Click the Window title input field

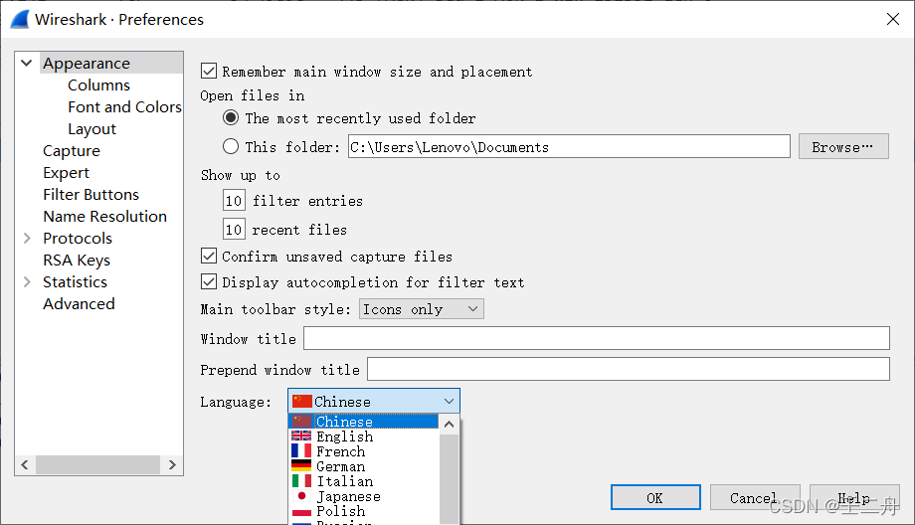coord(597,338)
